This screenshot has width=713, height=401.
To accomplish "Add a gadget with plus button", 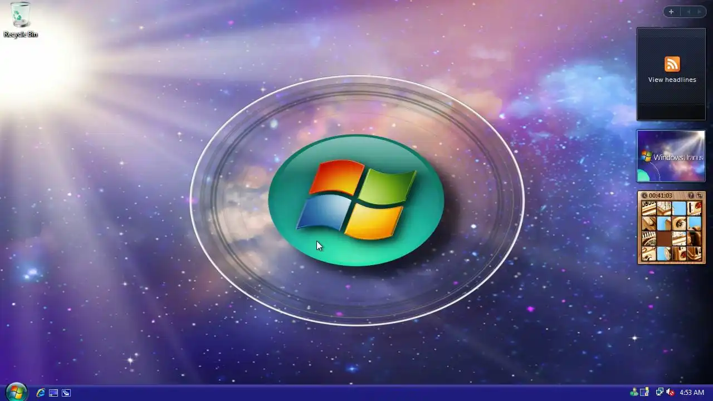I will click(671, 12).
